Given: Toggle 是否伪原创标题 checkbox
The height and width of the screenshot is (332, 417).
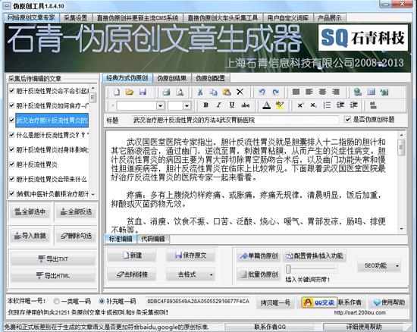Looking at the screenshot, I should pos(347,119).
